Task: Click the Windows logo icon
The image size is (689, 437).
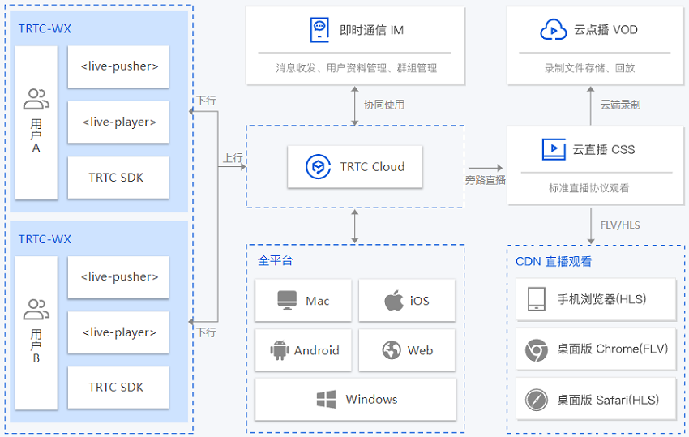Action: click(x=327, y=399)
